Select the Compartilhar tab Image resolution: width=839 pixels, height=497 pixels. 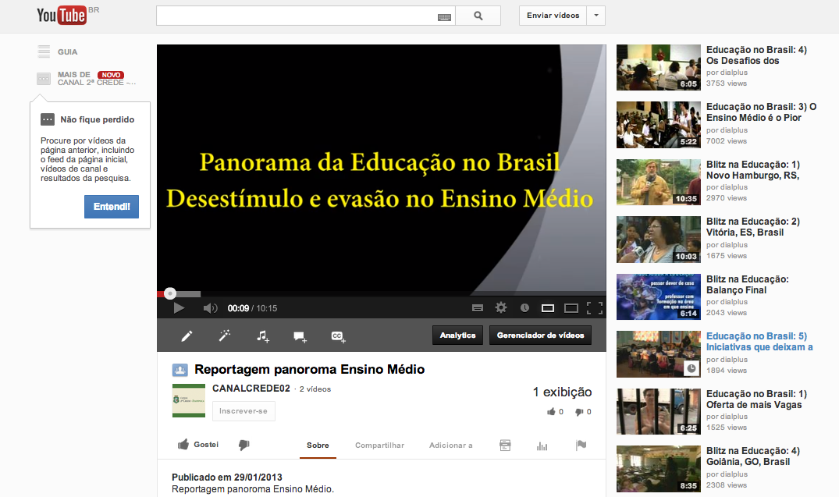(380, 445)
